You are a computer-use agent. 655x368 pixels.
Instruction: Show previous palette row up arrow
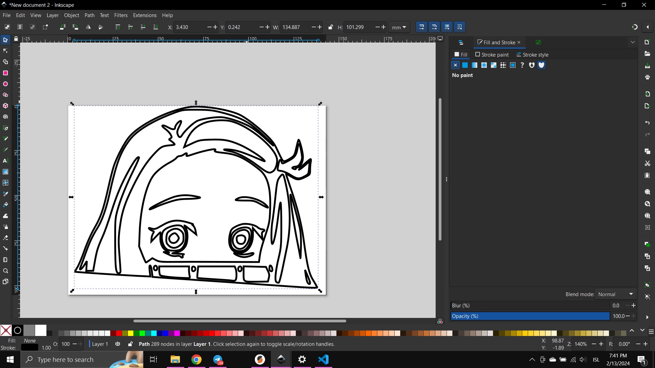click(632, 331)
